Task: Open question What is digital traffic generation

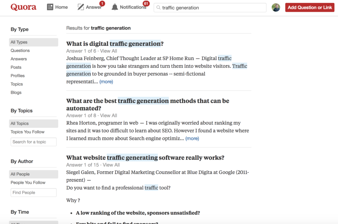Action: (115, 44)
